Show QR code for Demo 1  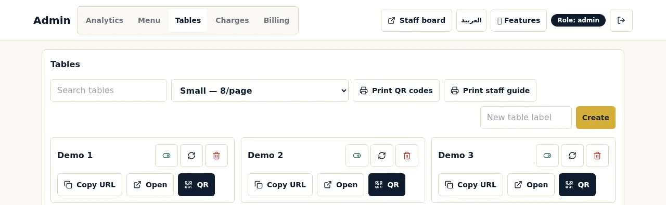(x=196, y=185)
